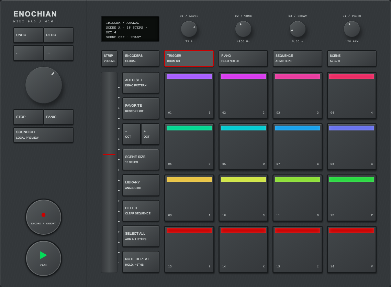Select the Strip Volume mode button
The width and height of the screenshot is (391, 287).
(109, 59)
